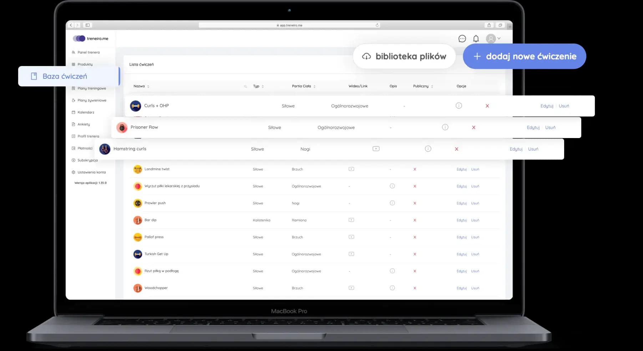The image size is (643, 351).
Task: Click the dodaj nowe ćwiczenie button
Action: [524, 56]
